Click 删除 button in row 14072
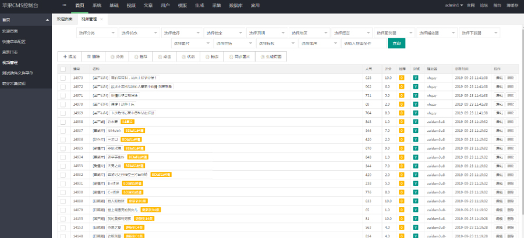Viewport: 524px width, 238px height. [x=510, y=86]
